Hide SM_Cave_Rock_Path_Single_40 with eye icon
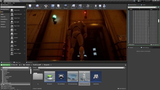This screenshot has width=160, height=90. tap(129, 11)
